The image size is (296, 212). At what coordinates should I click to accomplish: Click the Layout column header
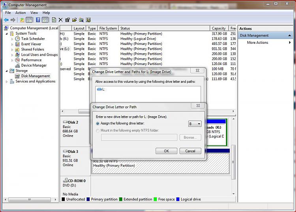coord(79,28)
